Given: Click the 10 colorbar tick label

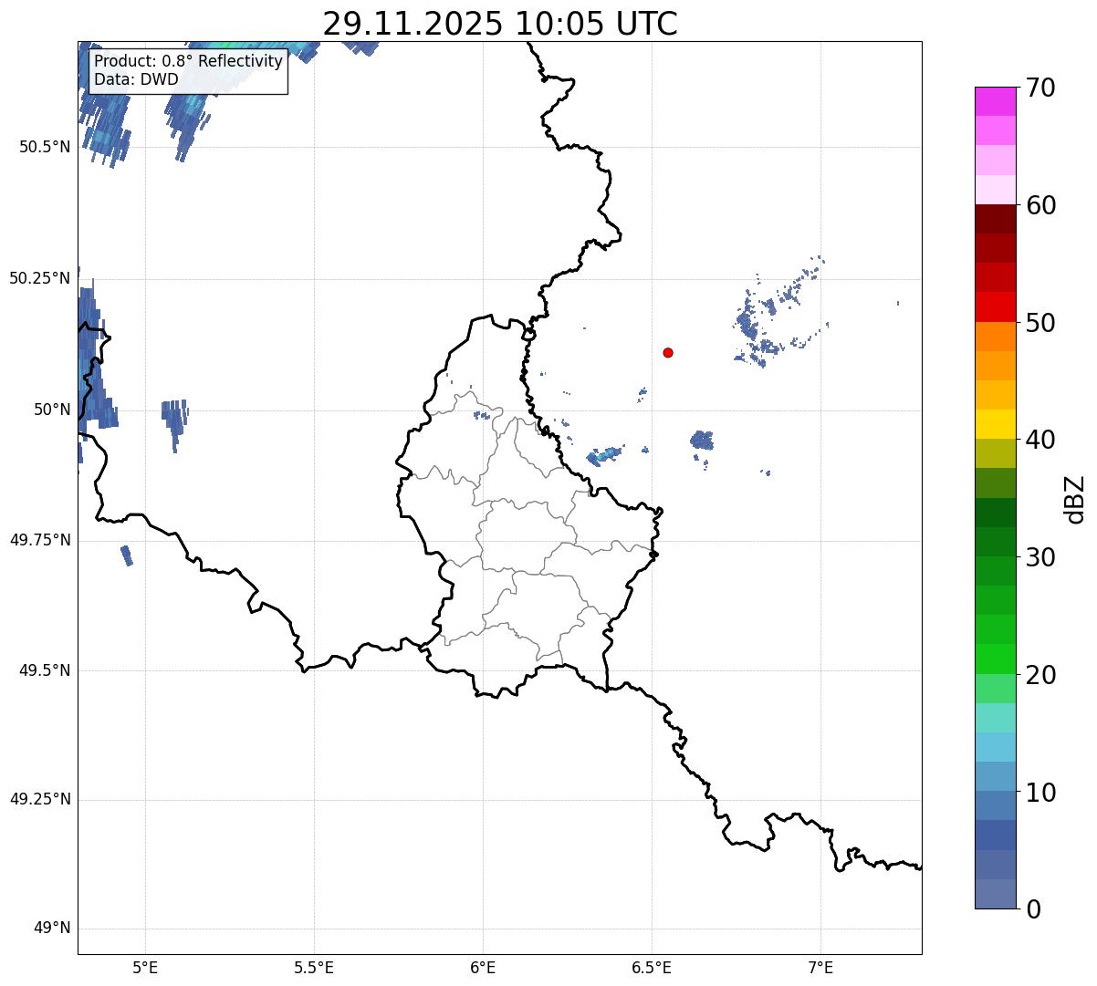Looking at the screenshot, I should coord(1040,792).
